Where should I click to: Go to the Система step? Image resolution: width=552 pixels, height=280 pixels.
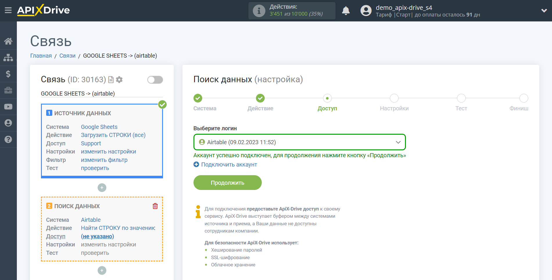pos(198,98)
